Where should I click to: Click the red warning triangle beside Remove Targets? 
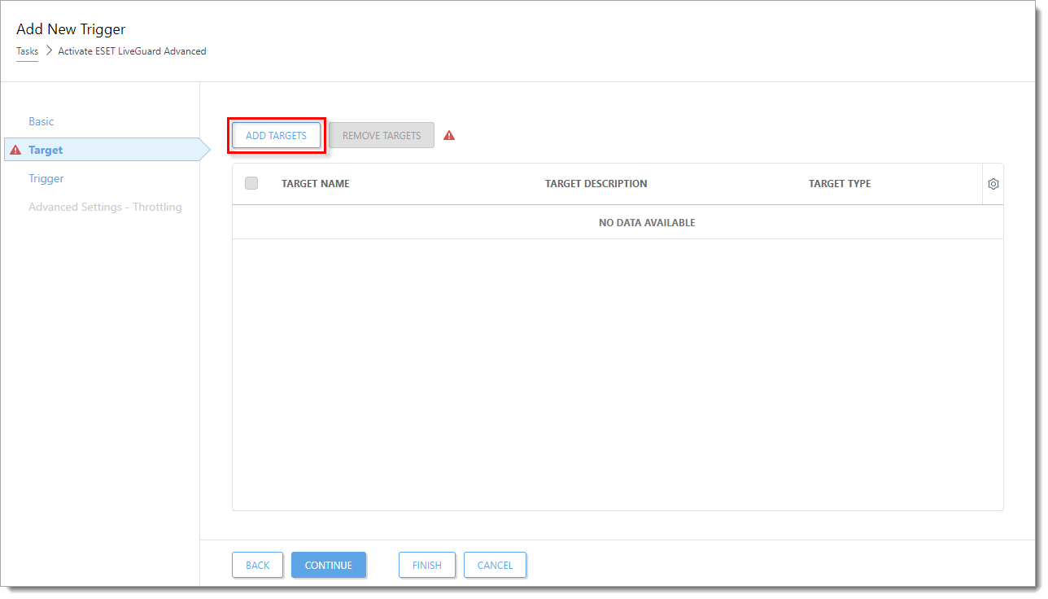[449, 136]
